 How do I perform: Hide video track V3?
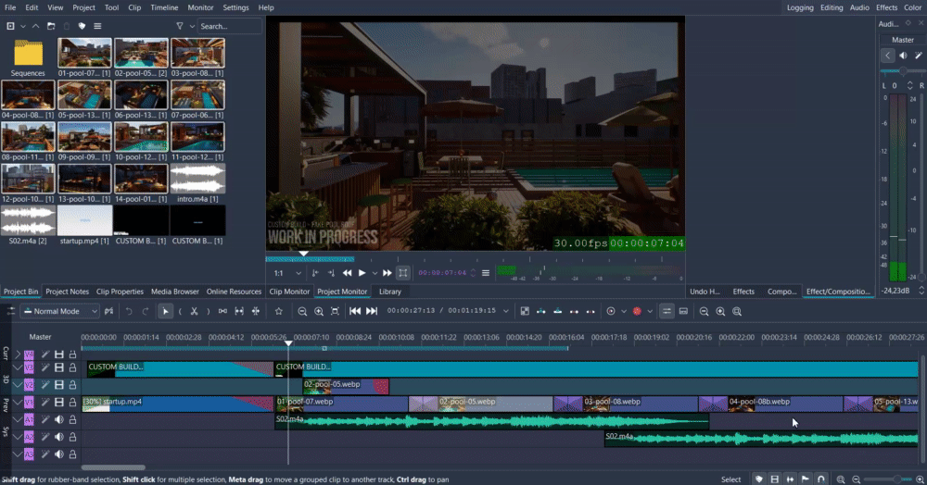tap(59, 367)
